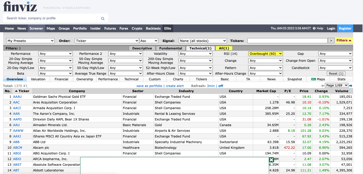This screenshot has width=363, height=174.
Task: Open the My Presets dropdown
Action: pos(31,41)
